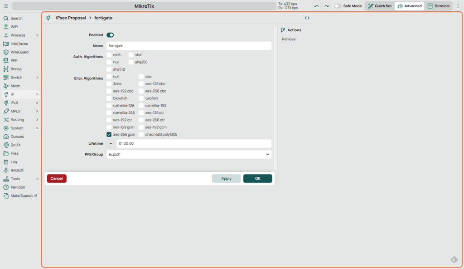This screenshot has width=464, height=269.
Task: Click the IPsec Proposal breadcrumb icon
Action: (x=48, y=18)
